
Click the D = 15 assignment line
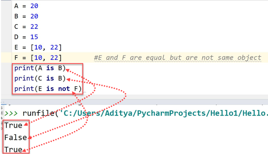(x=26, y=37)
